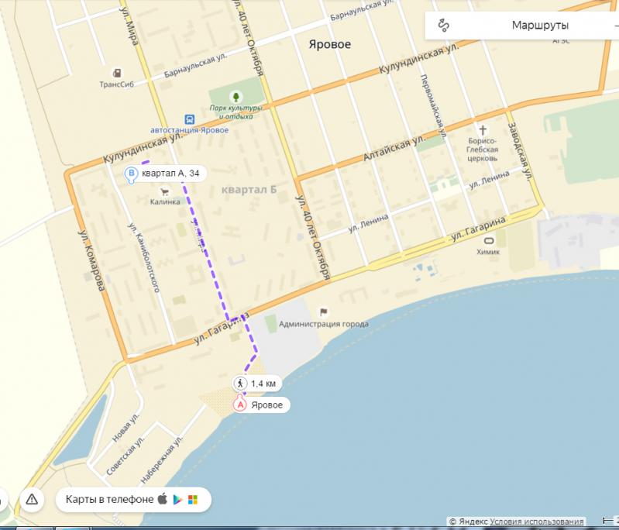Select the Химик stadium icon
619x530 pixels.
click(x=489, y=240)
